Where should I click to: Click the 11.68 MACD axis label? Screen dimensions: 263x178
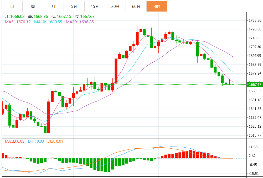click(253, 147)
